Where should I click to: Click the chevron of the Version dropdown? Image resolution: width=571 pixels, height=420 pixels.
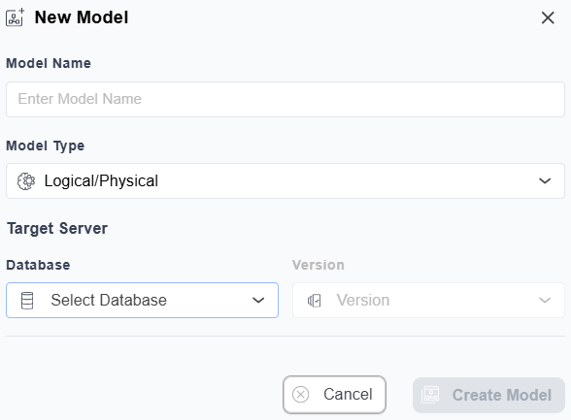click(x=545, y=301)
